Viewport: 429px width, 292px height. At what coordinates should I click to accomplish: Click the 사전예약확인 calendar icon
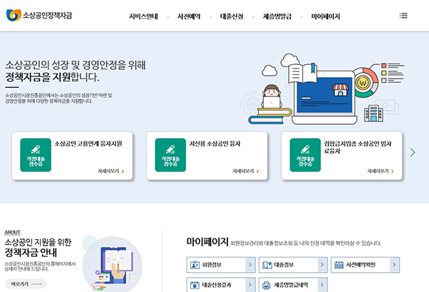(338, 266)
